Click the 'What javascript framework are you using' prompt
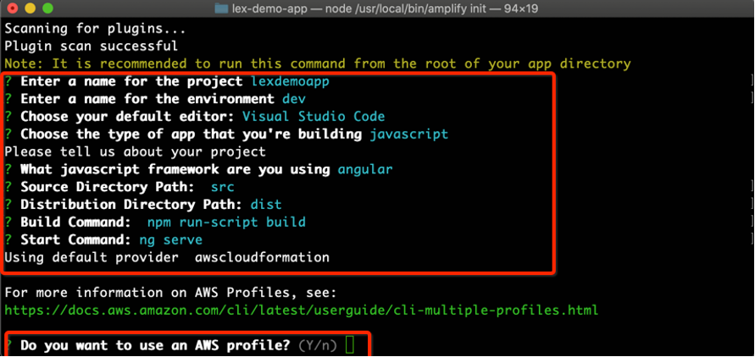755x357 pixels. (x=175, y=169)
